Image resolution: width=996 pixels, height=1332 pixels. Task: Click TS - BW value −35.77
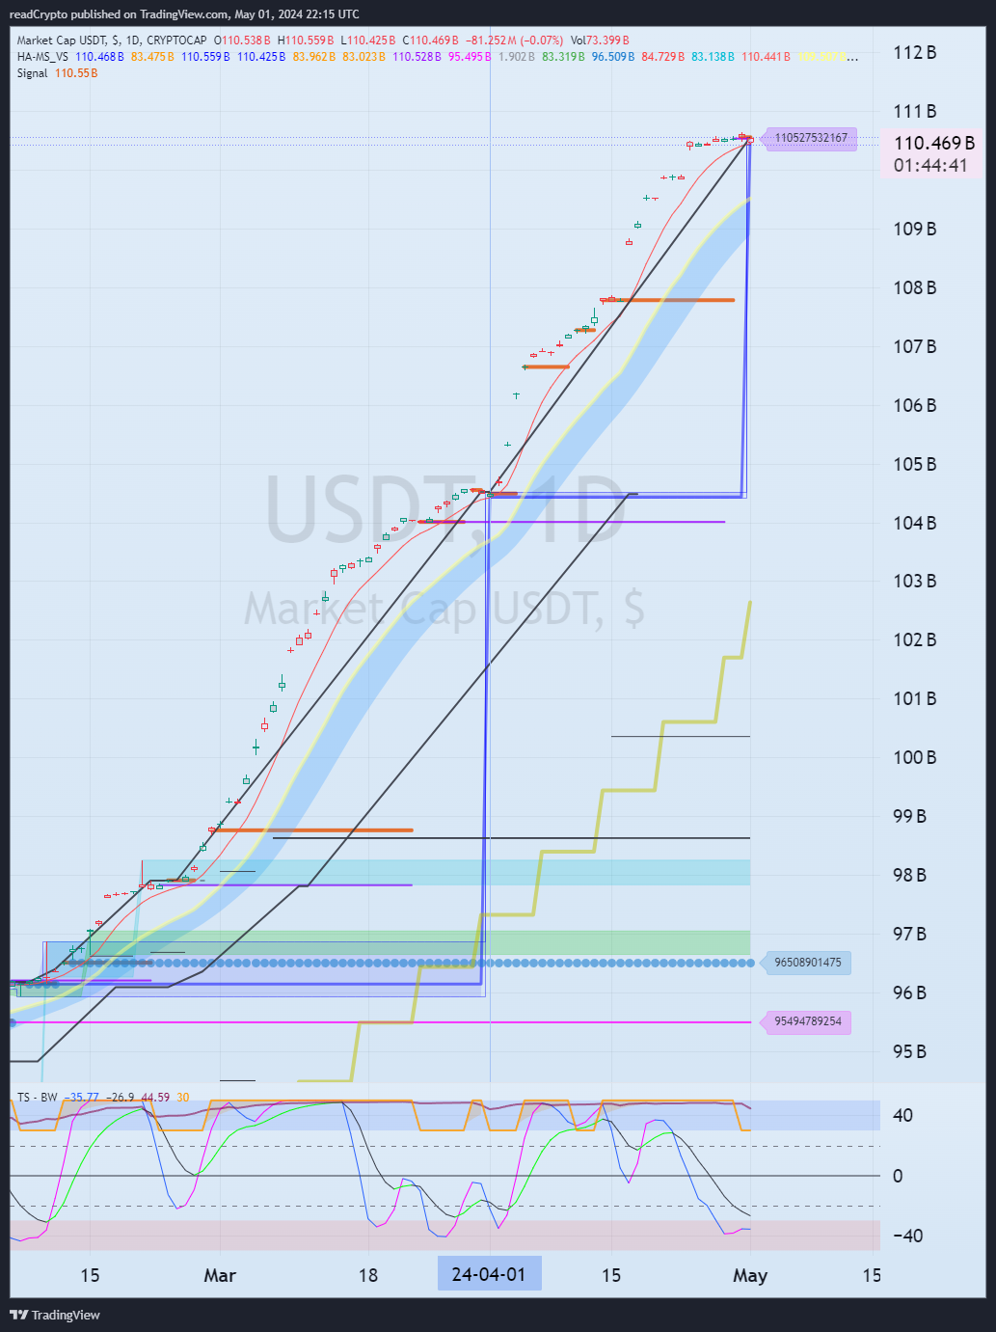(x=82, y=1098)
